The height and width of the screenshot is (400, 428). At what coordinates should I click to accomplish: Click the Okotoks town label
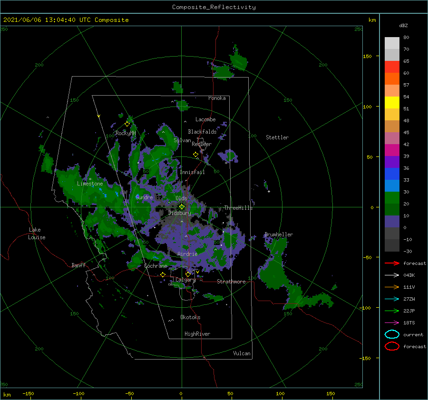(x=190, y=317)
